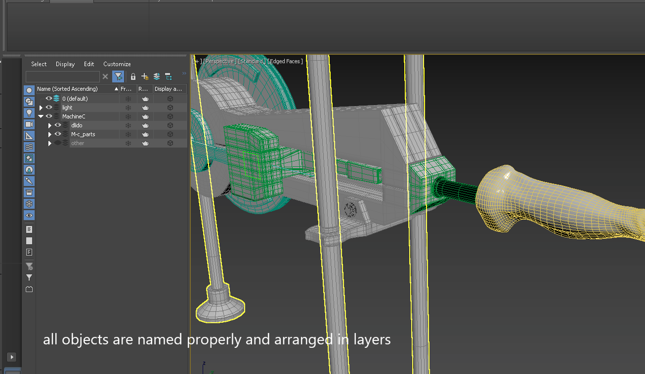
Task: Create a new layer with plus icon
Action: click(145, 76)
